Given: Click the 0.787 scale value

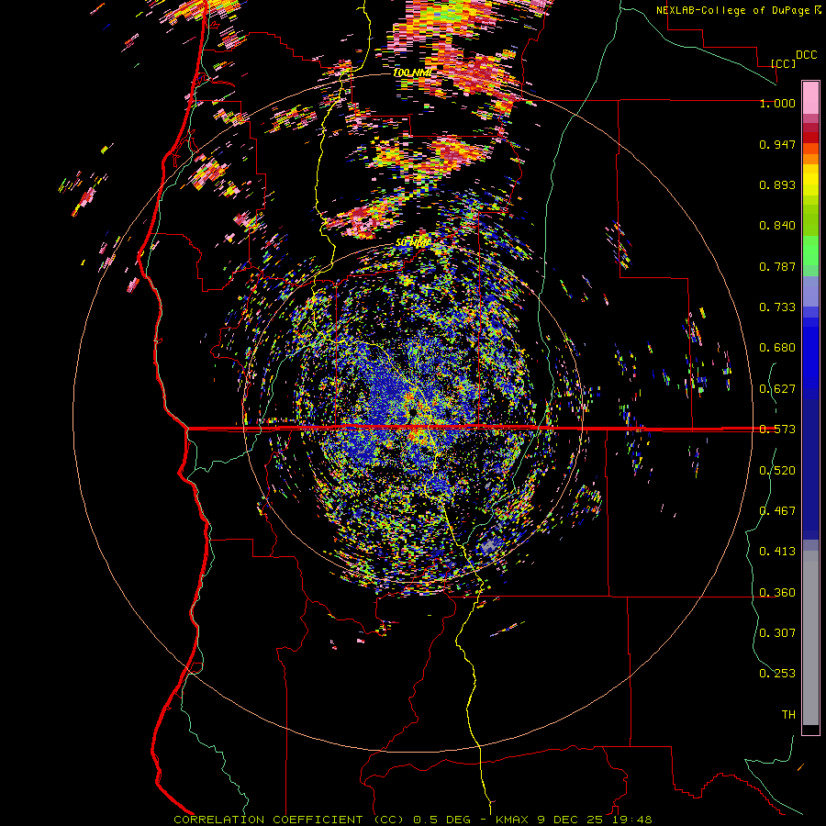Looking at the screenshot, I should (777, 266).
